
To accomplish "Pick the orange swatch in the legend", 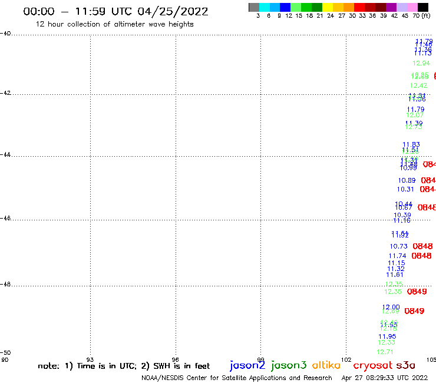I will 349,7.
